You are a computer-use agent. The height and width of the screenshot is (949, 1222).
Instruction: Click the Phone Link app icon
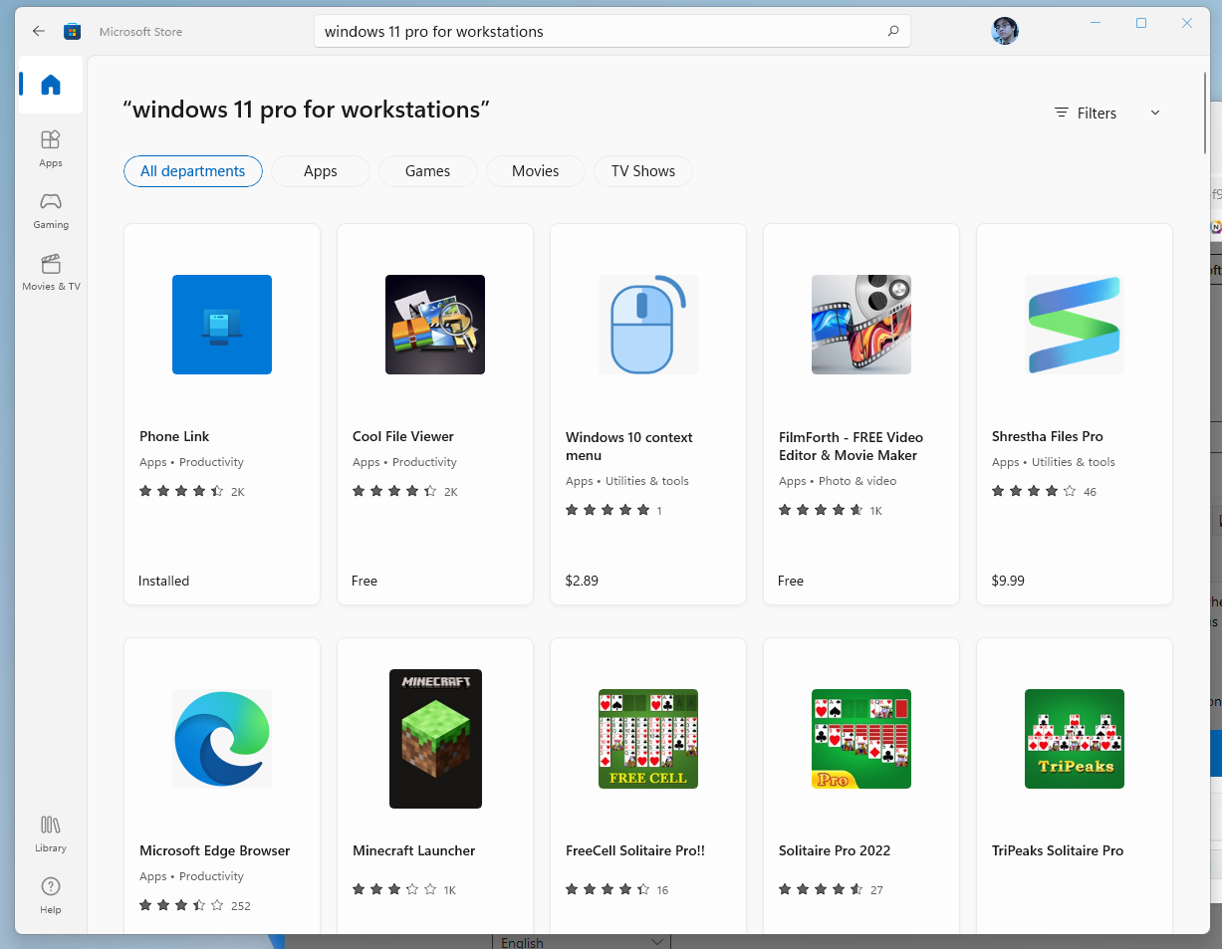(222, 325)
